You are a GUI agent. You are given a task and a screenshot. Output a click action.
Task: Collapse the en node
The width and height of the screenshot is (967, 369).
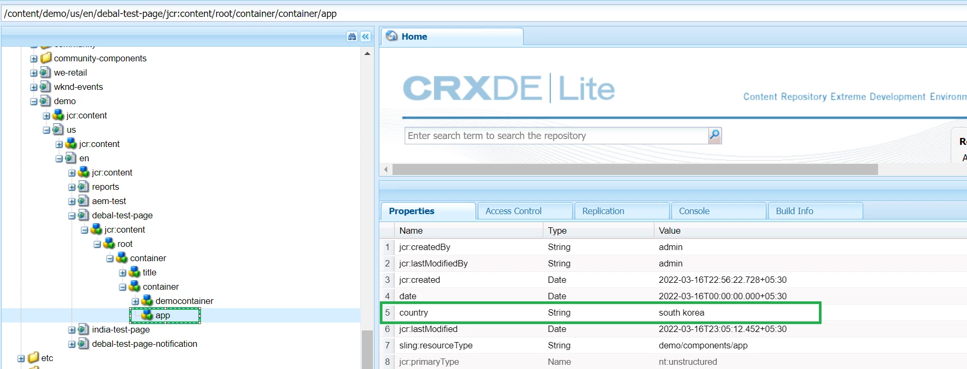click(59, 159)
